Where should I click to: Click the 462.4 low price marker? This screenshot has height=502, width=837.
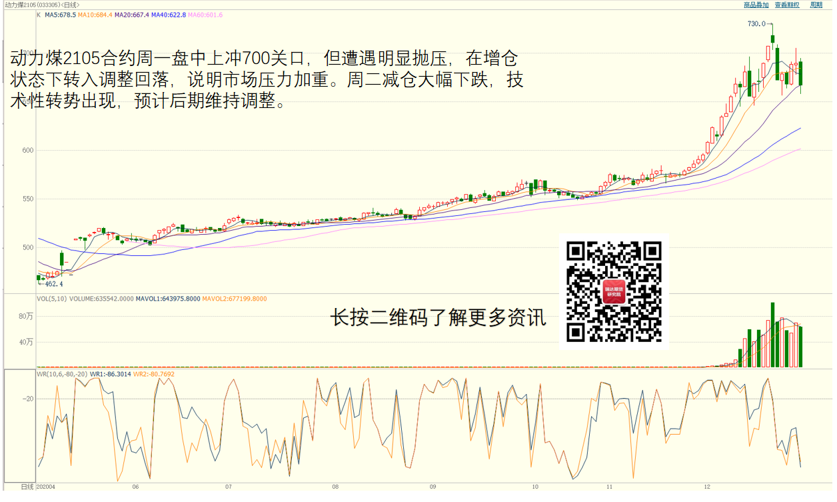point(54,284)
